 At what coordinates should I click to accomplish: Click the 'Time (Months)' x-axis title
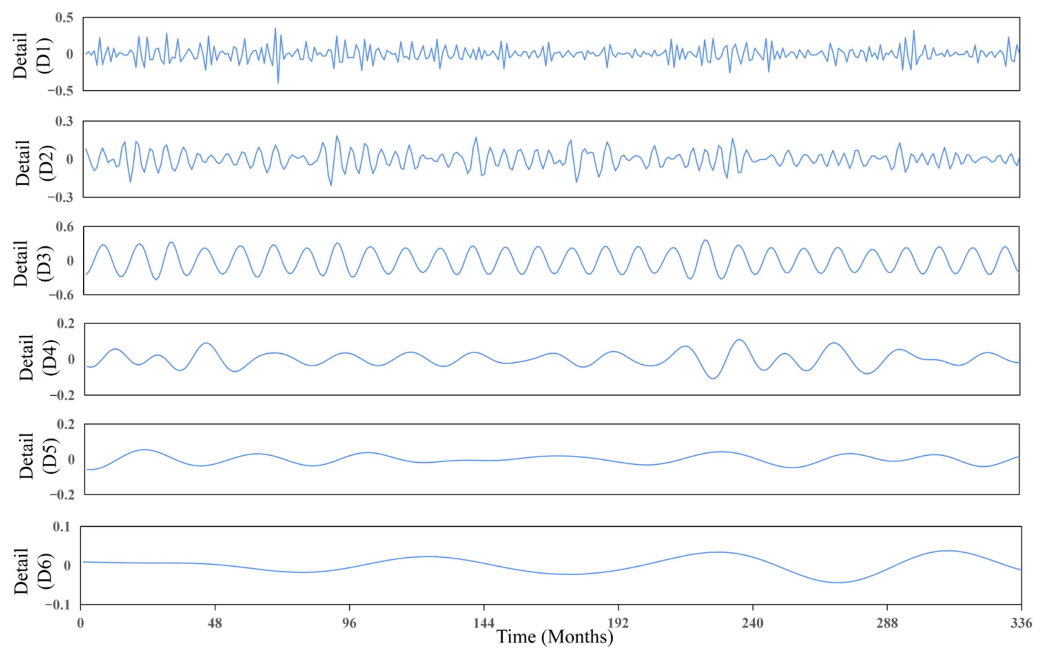[x=554, y=637]
